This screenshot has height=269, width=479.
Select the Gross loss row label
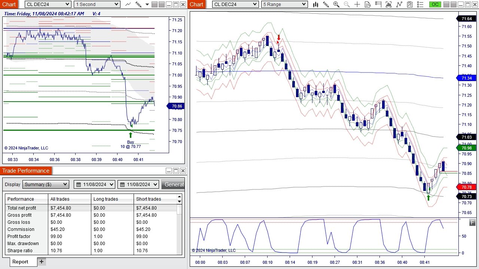click(x=19, y=222)
